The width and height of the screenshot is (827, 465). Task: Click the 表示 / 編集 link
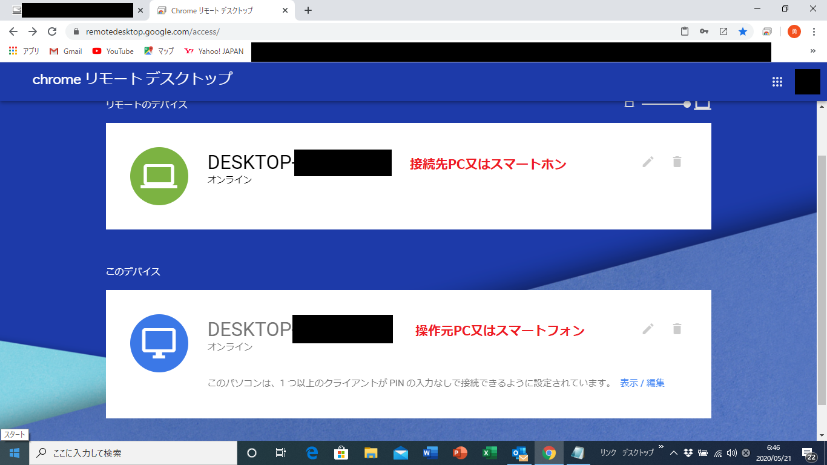click(642, 383)
